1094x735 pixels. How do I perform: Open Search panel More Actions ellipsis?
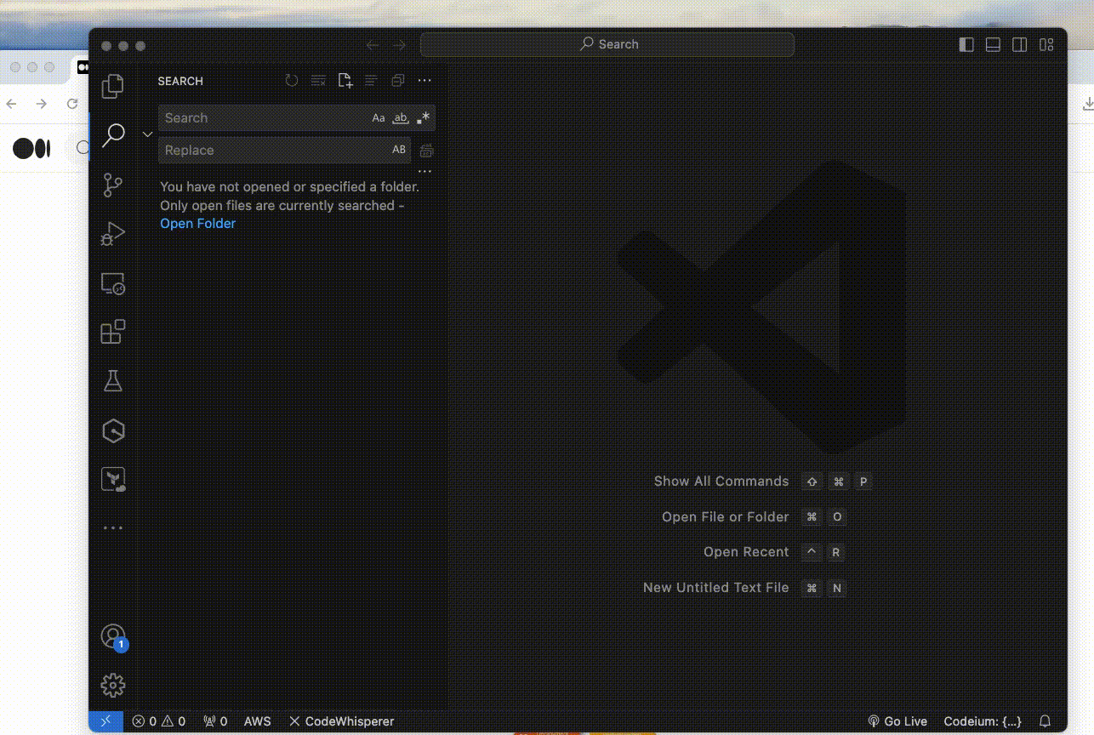click(424, 81)
